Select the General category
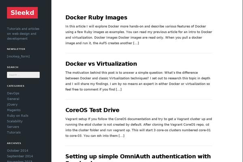243x162 pixels. click(x=13, y=99)
